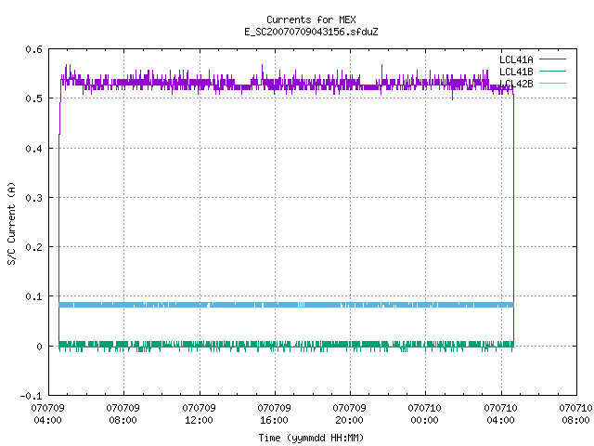This screenshot has height=446, width=594.
Task: Click the blue LCL42B trace near 0.08 A
Action: click(x=286, y=305)
